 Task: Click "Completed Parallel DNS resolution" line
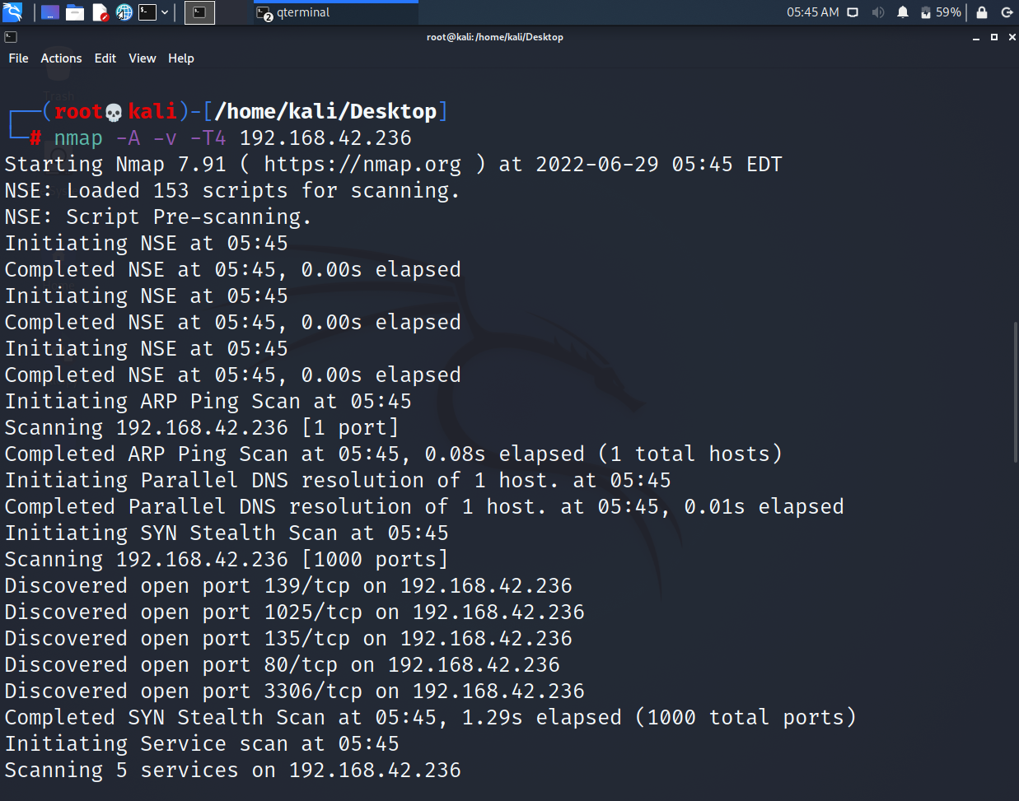(424, 507)
